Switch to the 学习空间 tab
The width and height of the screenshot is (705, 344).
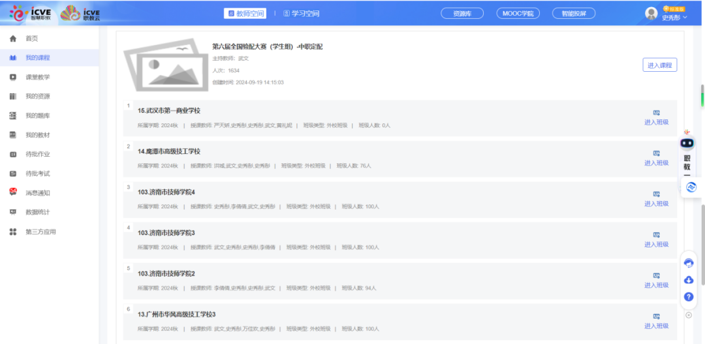pyautogui.click(x=301, y=14)
